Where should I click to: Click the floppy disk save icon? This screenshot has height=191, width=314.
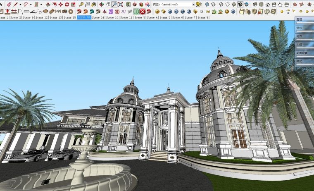point(242,12)
